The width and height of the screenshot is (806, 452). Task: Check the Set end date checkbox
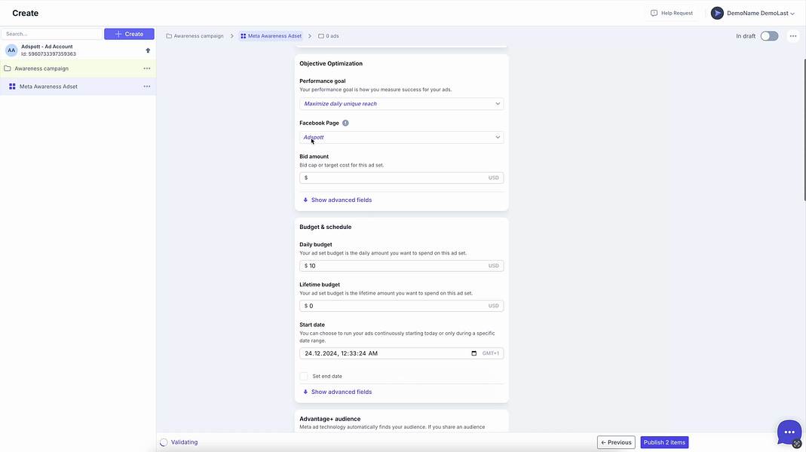click(304, 377)
